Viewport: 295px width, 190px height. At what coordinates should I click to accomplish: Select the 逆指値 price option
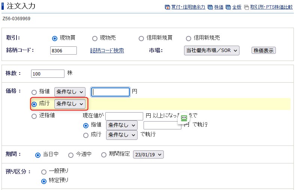pyautogui.click(x=34, y=116)
